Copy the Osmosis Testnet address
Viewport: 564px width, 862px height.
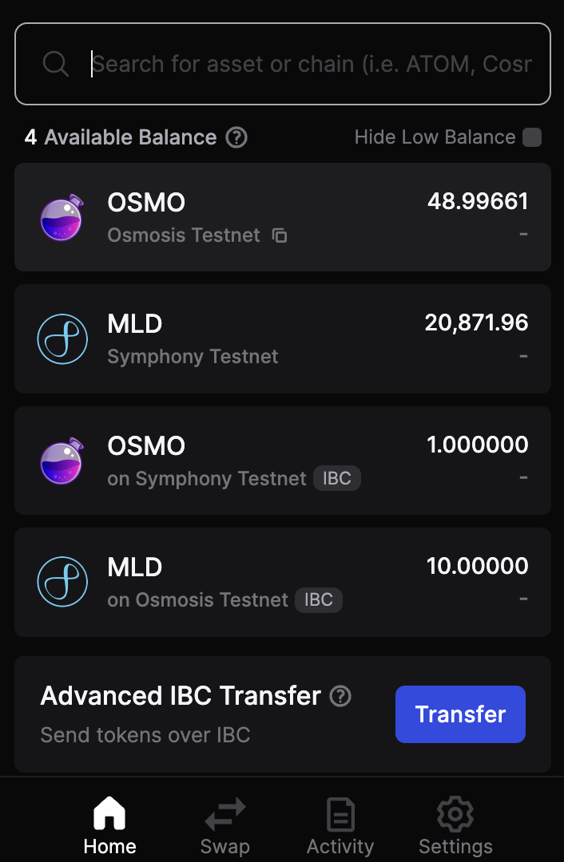(x=278, y=235)
